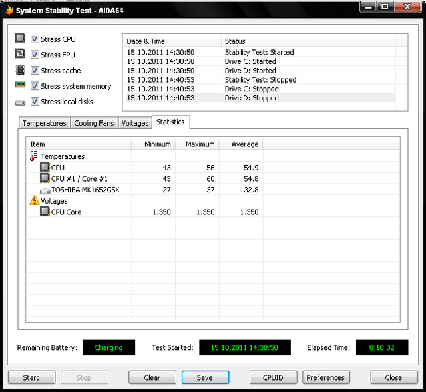Image resolution: width=426 pixels, height=392 pixels.
Task: Click the thermometer icon next to Temperatures
Action: tap(35, 156)
